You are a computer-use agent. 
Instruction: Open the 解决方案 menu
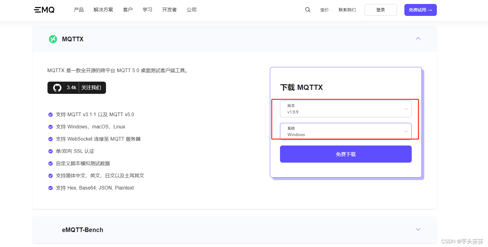pyautogui.click(x=104, y=10)
